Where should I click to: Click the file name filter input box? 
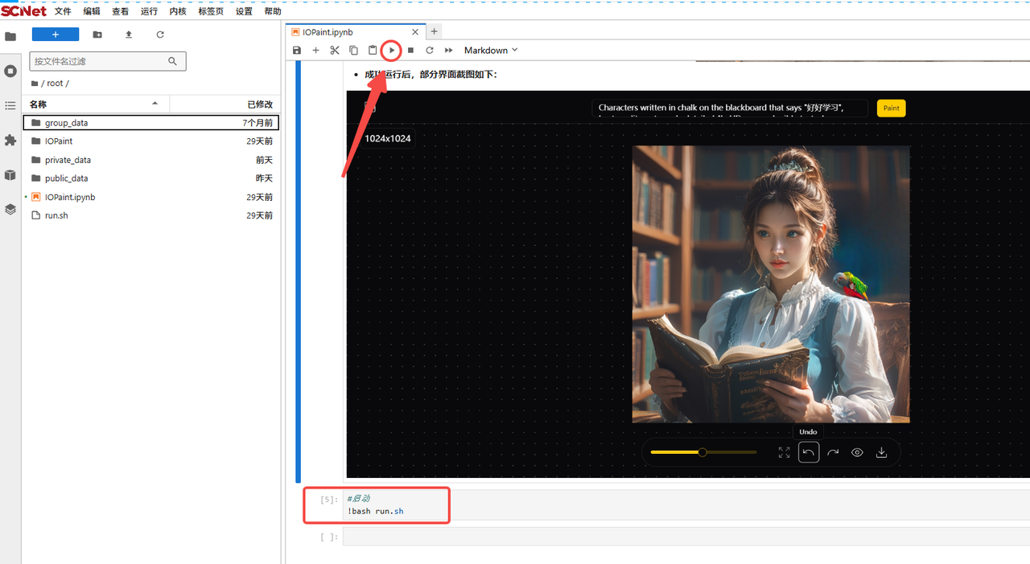click(99, 61)
